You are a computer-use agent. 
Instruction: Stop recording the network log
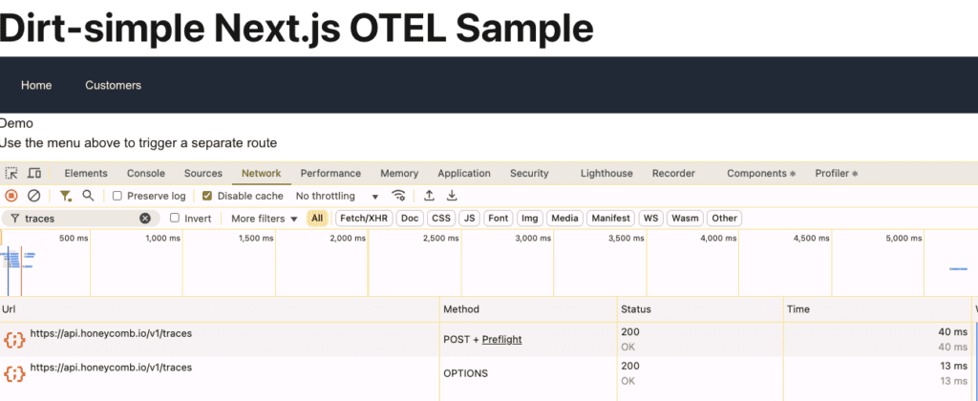11,196
